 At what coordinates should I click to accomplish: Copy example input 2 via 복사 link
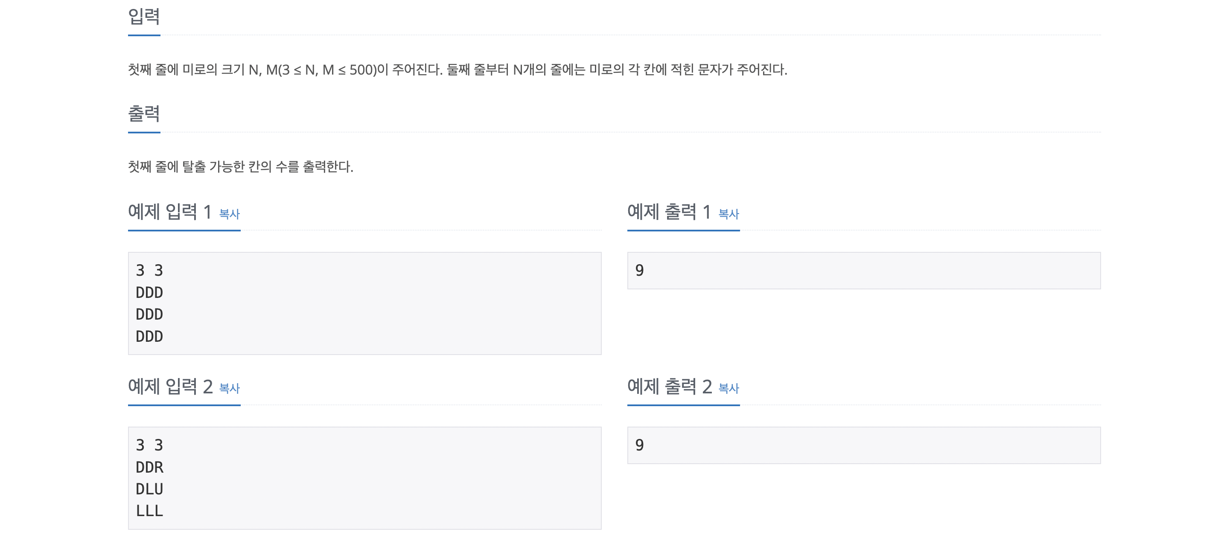229,388
